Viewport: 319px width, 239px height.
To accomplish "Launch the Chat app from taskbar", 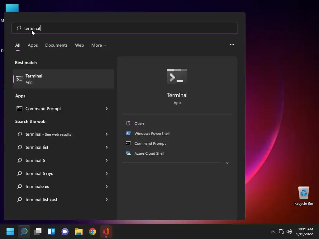I will pos(65,232).
